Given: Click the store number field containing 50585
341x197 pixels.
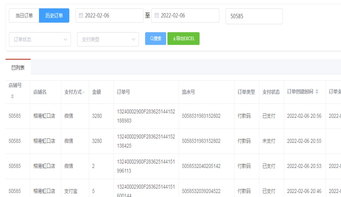Looking at the screenshot, I should (x=254, y=16).
